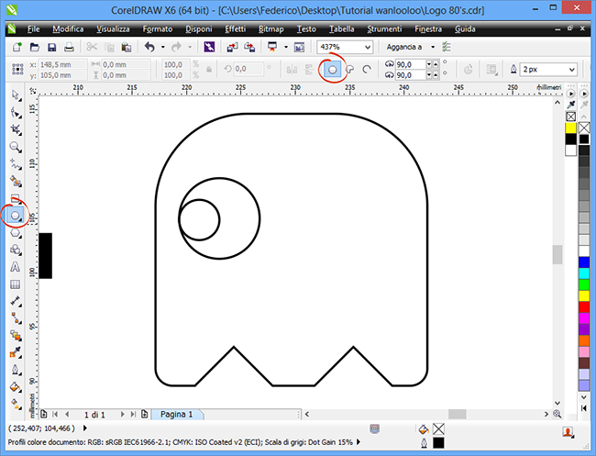596x456 pixels.
Task: Open the zoom level 437% dropdown
Action: point(368,47)
